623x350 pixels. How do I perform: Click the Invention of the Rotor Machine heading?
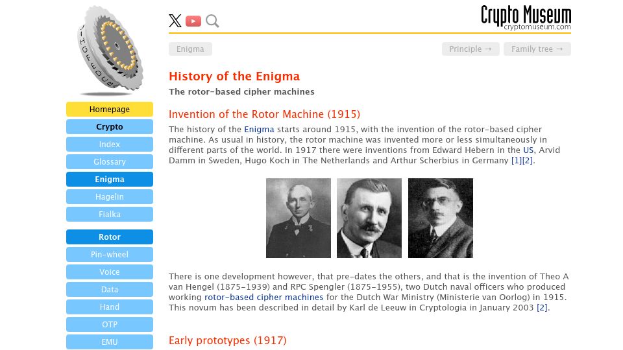point(265,114)
